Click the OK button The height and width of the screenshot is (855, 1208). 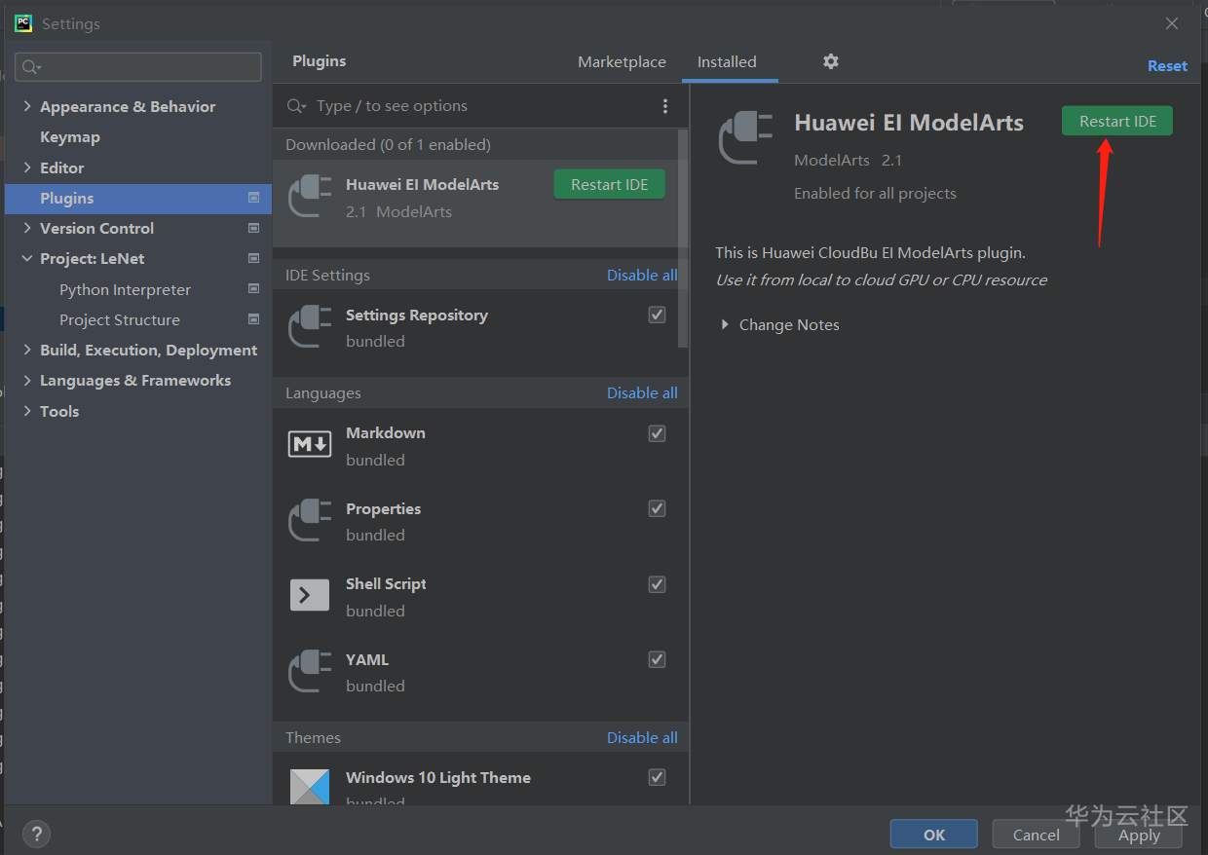coord(934,835)
